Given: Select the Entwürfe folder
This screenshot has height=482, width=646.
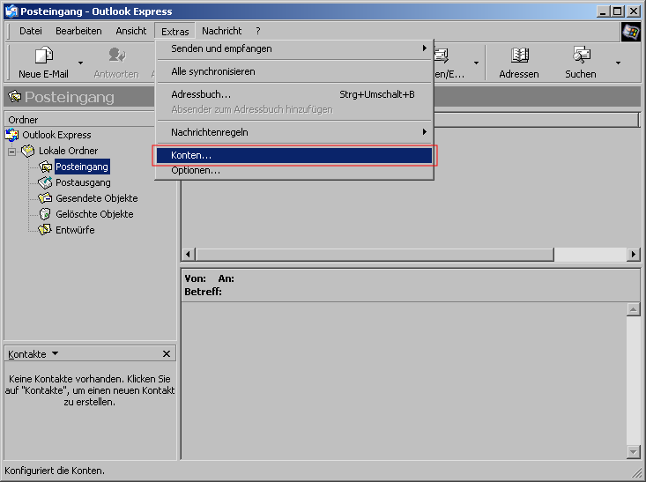Looking at the screenshot, I should click(75, 230).
